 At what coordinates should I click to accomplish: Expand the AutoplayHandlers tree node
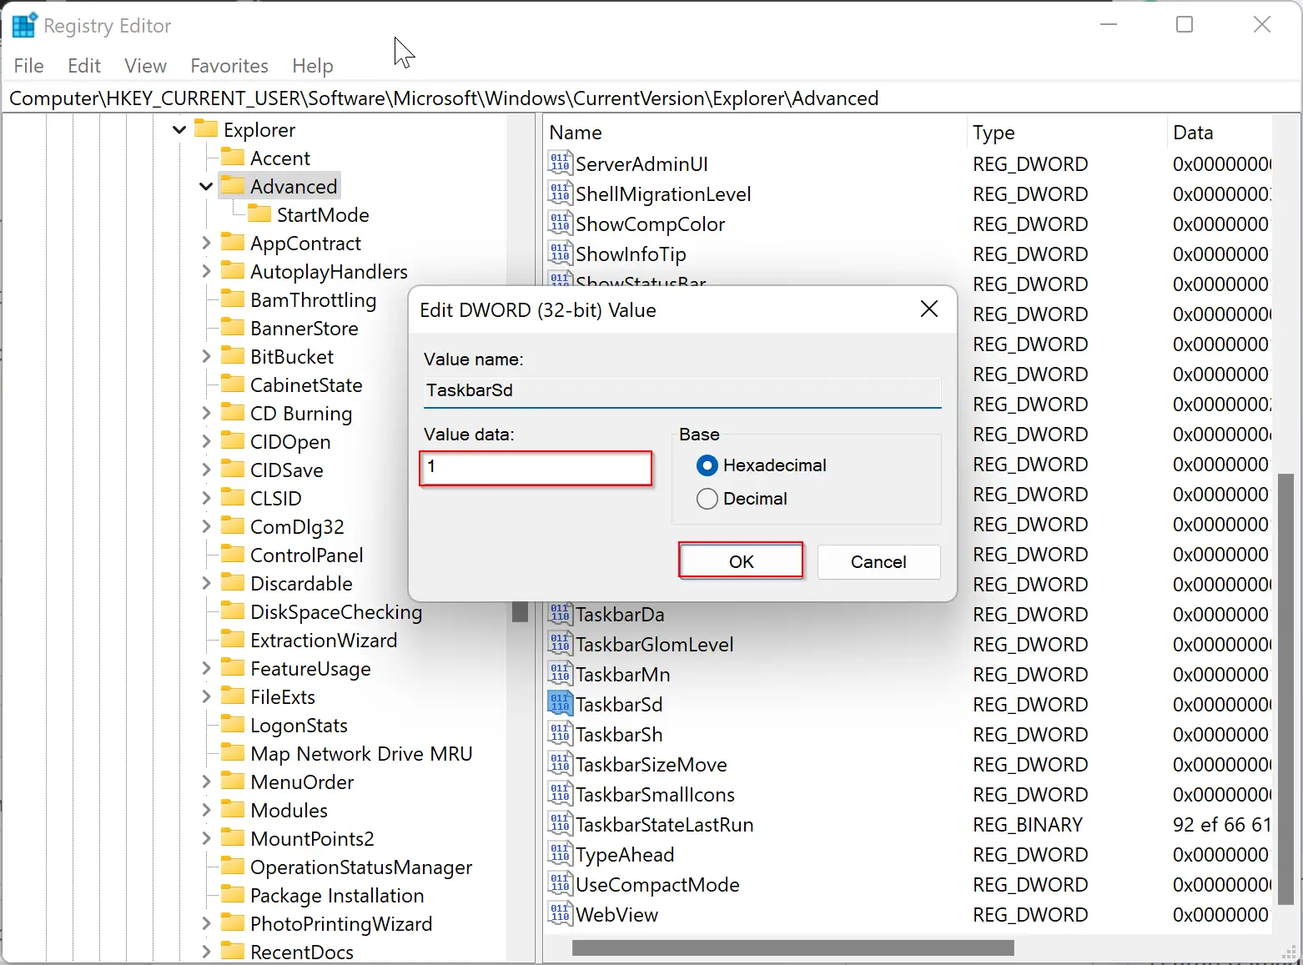click(x=206, y=271)
